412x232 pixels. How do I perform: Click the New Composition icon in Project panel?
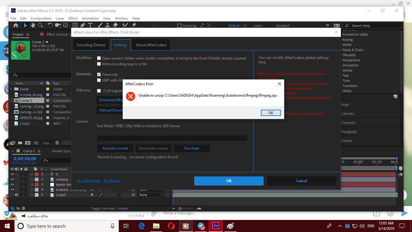coord(28,143)
